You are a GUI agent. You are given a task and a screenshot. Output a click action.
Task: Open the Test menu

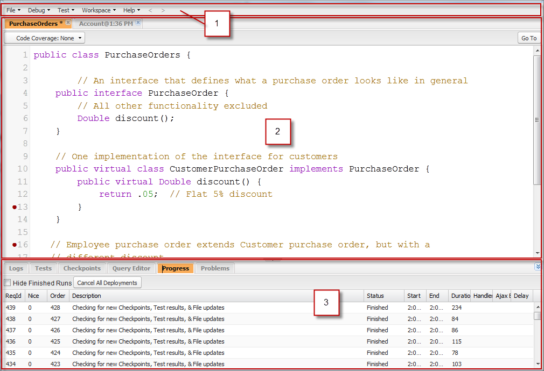coord(66,10)
